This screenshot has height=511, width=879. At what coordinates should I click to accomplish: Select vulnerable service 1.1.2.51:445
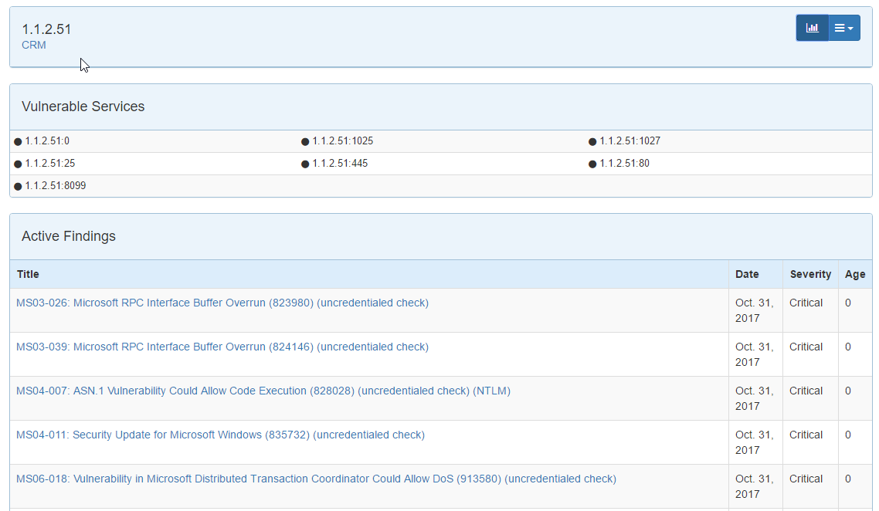pyautogui.click(x=339, y=164)
